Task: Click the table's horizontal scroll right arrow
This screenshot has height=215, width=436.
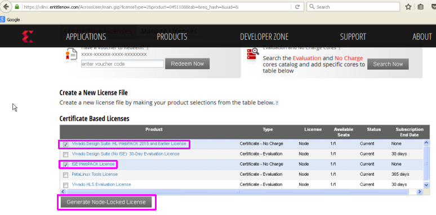Action: 419,192
